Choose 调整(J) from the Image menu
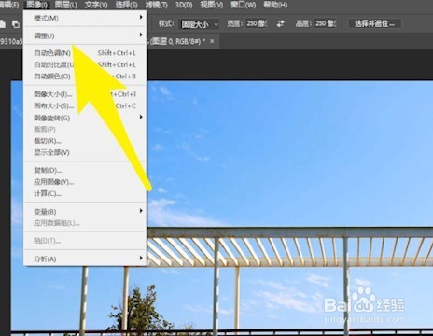This screenshot has height=336, width=433. [x=85, y=35]
